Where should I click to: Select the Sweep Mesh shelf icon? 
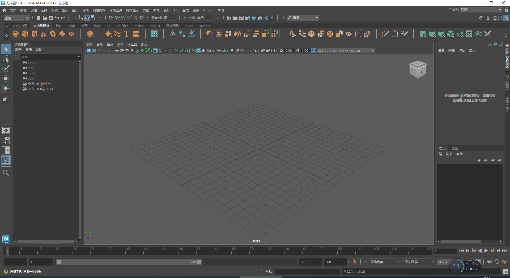[118, 34]
